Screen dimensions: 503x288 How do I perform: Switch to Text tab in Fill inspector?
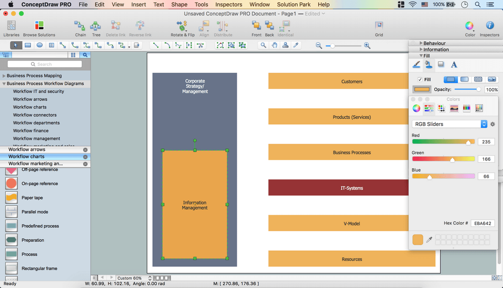tap(454, 65)
